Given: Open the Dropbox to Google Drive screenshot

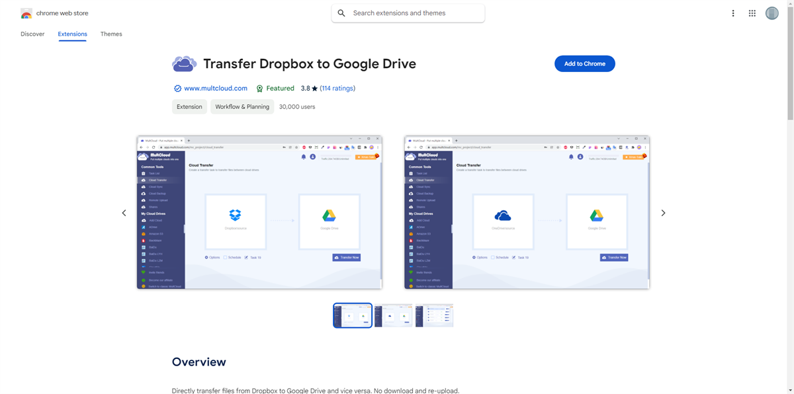Looking at the screenshot, I should (259, 212).
